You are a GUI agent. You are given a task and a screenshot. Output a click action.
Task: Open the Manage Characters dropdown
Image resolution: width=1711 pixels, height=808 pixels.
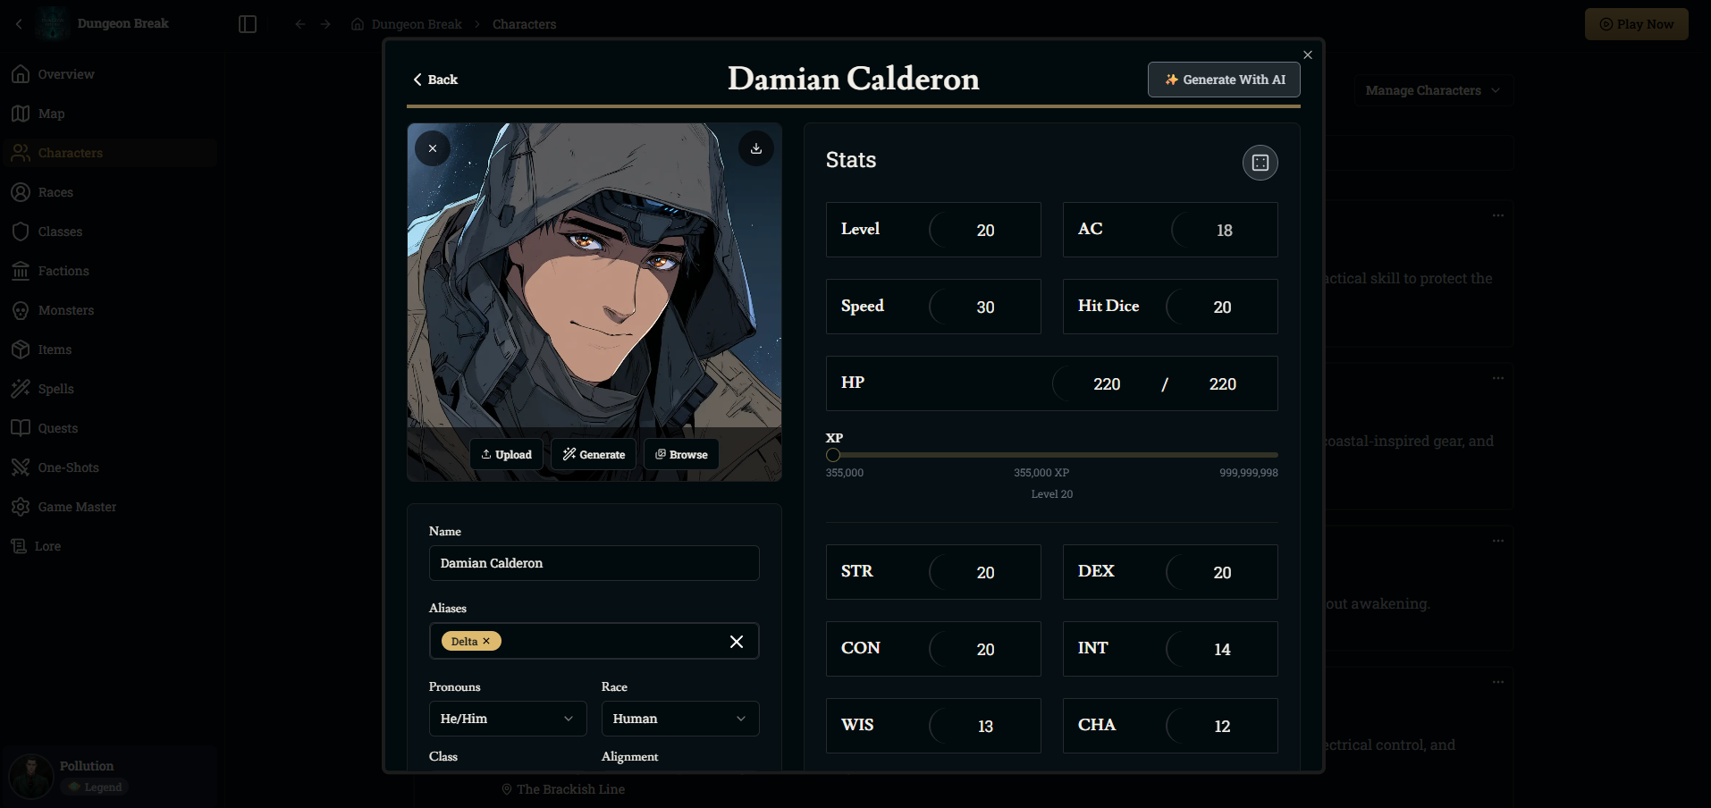tap(1432, 90)
